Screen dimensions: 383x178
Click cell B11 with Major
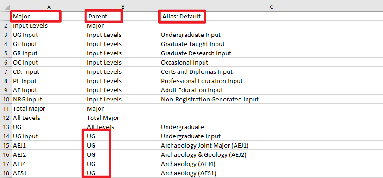pyautogui.click(x=123, y=109)
